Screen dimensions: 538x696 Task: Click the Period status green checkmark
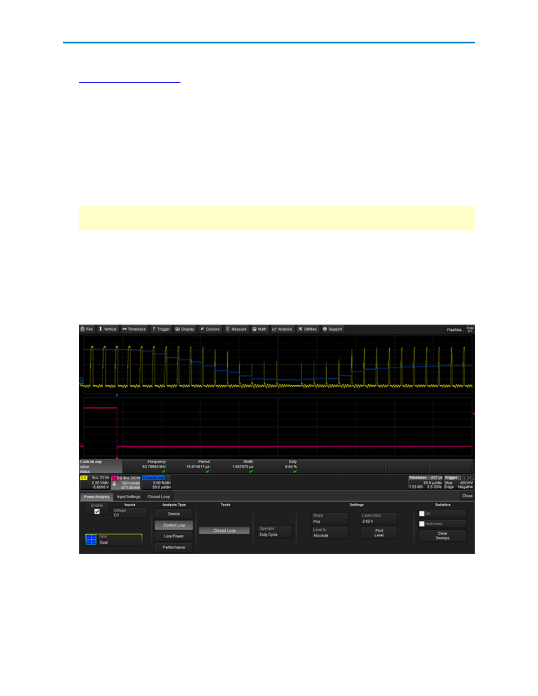tap(208, 471)
